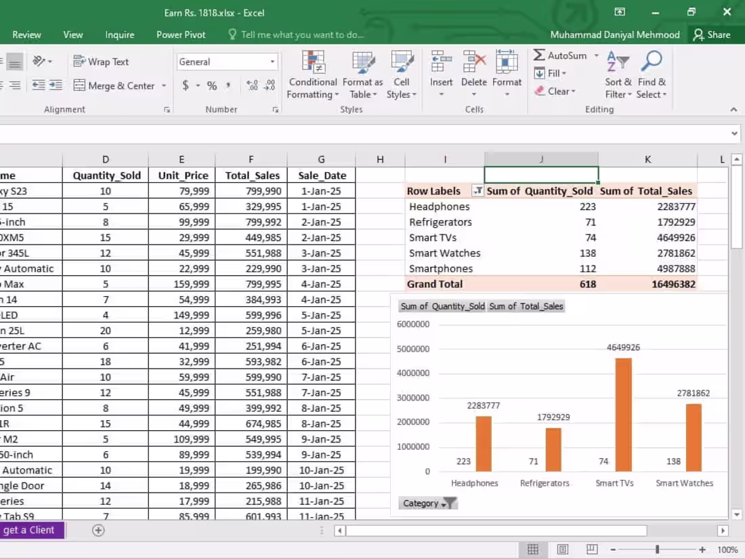Open the View tab

coord(73,35)
